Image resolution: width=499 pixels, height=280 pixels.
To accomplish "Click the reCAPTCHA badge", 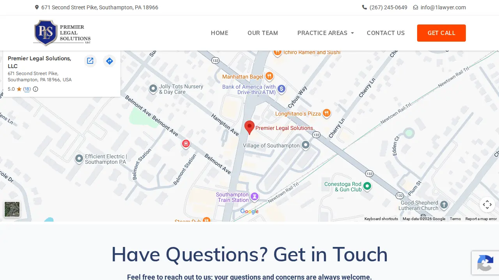I will (x=485, y=263).
